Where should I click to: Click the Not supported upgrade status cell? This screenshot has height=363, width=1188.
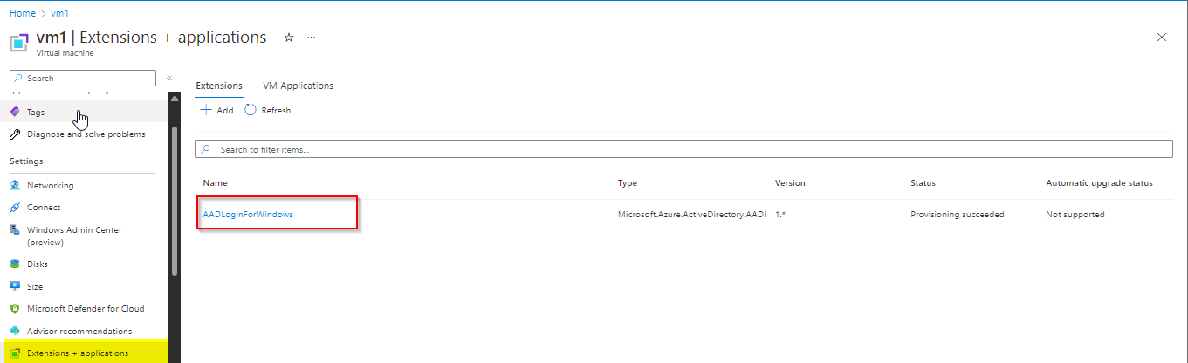(x=1075, y=215)
